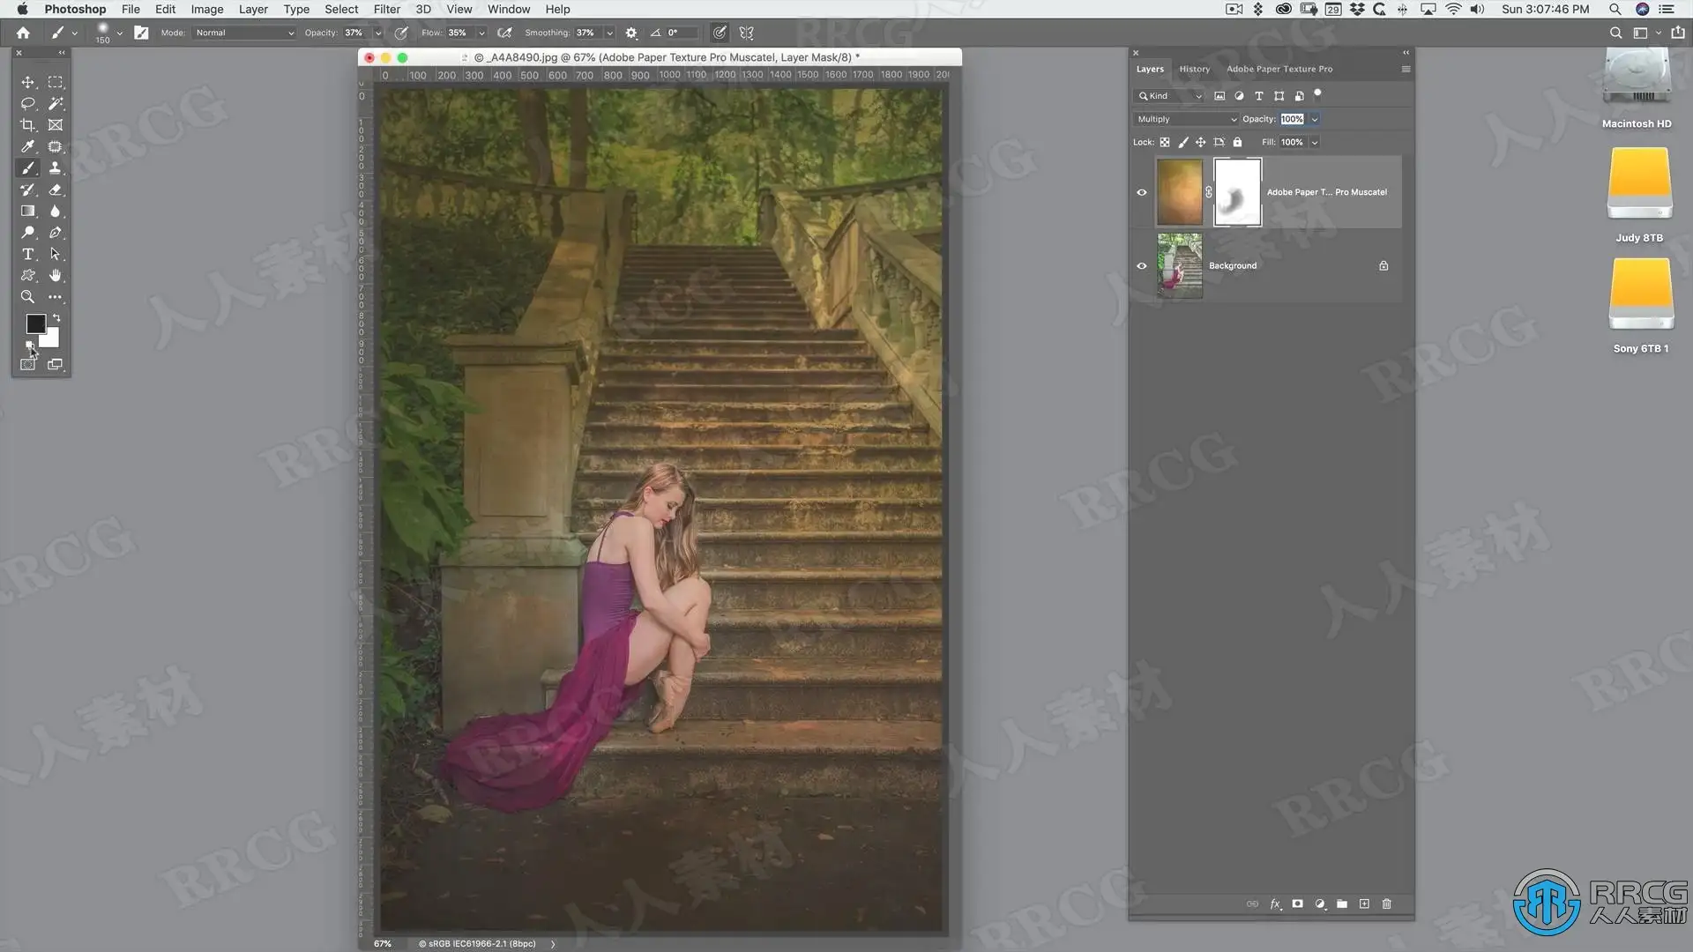The width and height of the screenshot is (1693, 952).
Task: Open the Adobe Paper Texture Pro tab
Action: 1279,69
